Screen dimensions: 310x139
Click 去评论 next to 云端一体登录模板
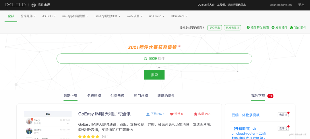pos(283,115)
